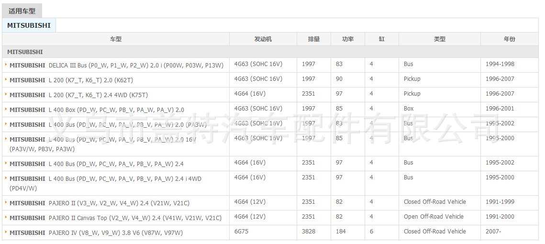The height and width of the screenshot is (244, 545).
Task: Select year range 1991-1999
Action: coord(500,201)
